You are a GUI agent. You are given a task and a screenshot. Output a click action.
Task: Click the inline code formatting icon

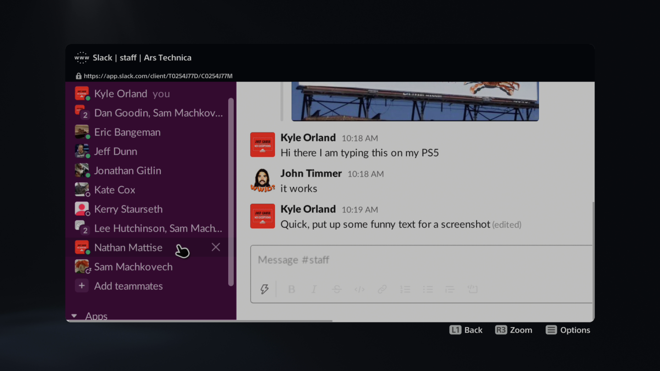coord(359,289)
